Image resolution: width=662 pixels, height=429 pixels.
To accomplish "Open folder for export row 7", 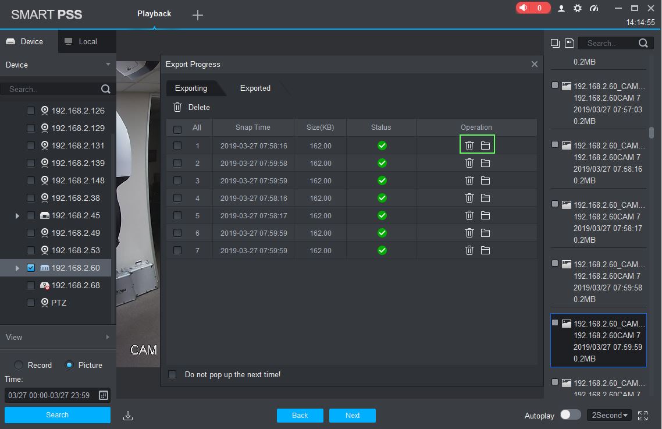I will pos(486,250).
